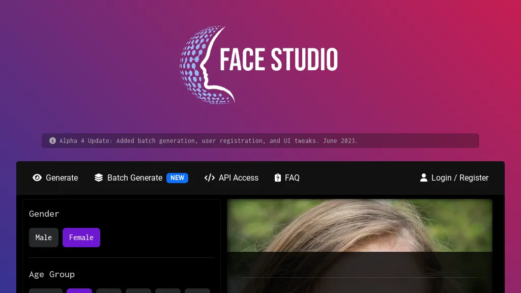Click the Alpha 4 Update announcement banner

[260, 140]
